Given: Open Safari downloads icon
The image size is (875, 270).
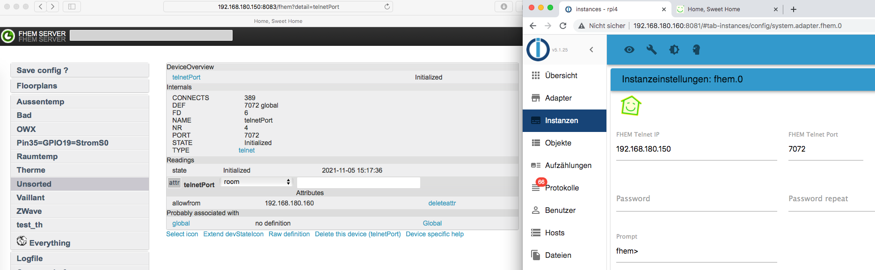Looking at the screenshot, I should coord(503,7).
